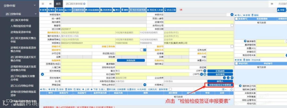Click the refresh icon above the goods table
This screenshot has height=108, width=287.
(x=231, y=89)
